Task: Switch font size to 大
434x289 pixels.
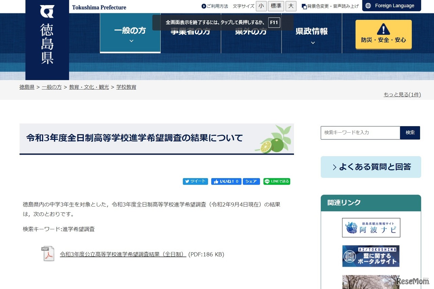Action: click(x=291, y=6)
